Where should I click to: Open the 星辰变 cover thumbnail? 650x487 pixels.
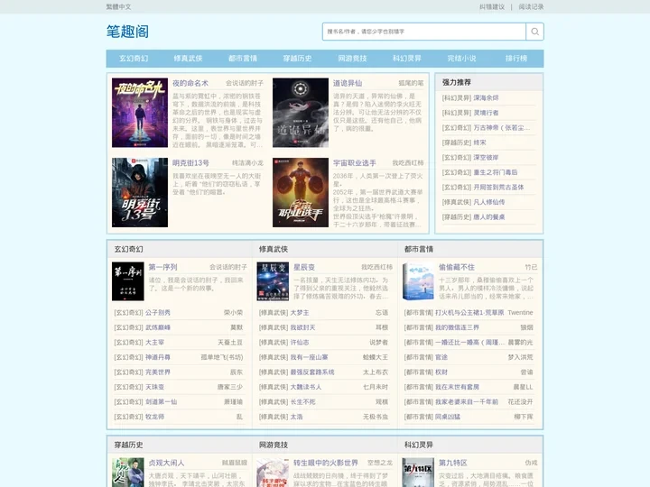click(273, 281)
